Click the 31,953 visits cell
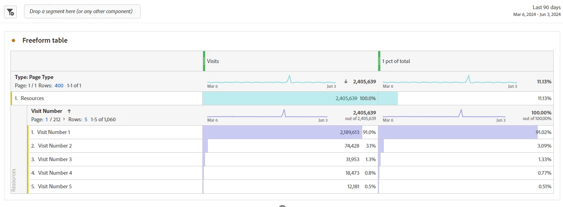 (290, 159)
